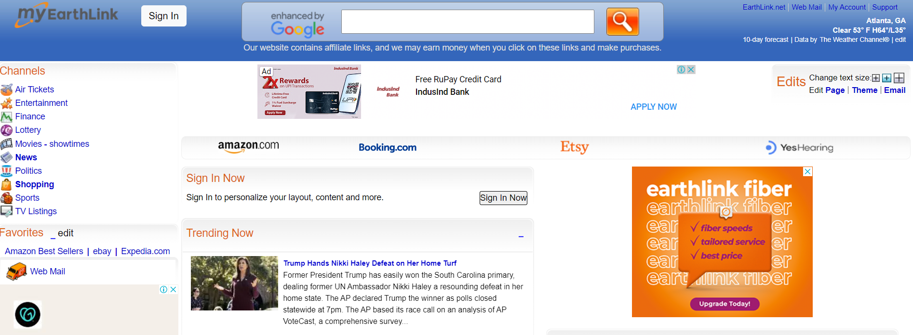Click the Sports ball icon
The height and width of the screenshot is (335, 913).
7,198
